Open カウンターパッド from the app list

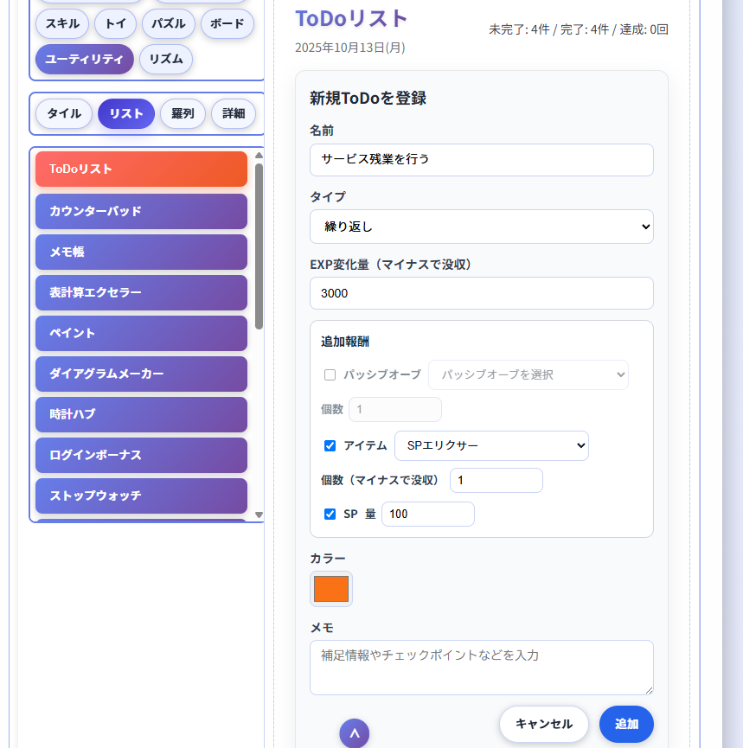tap(141, 211)
